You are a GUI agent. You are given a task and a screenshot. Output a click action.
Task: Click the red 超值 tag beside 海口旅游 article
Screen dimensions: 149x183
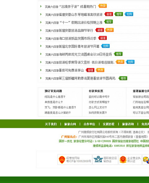[102, 38]
